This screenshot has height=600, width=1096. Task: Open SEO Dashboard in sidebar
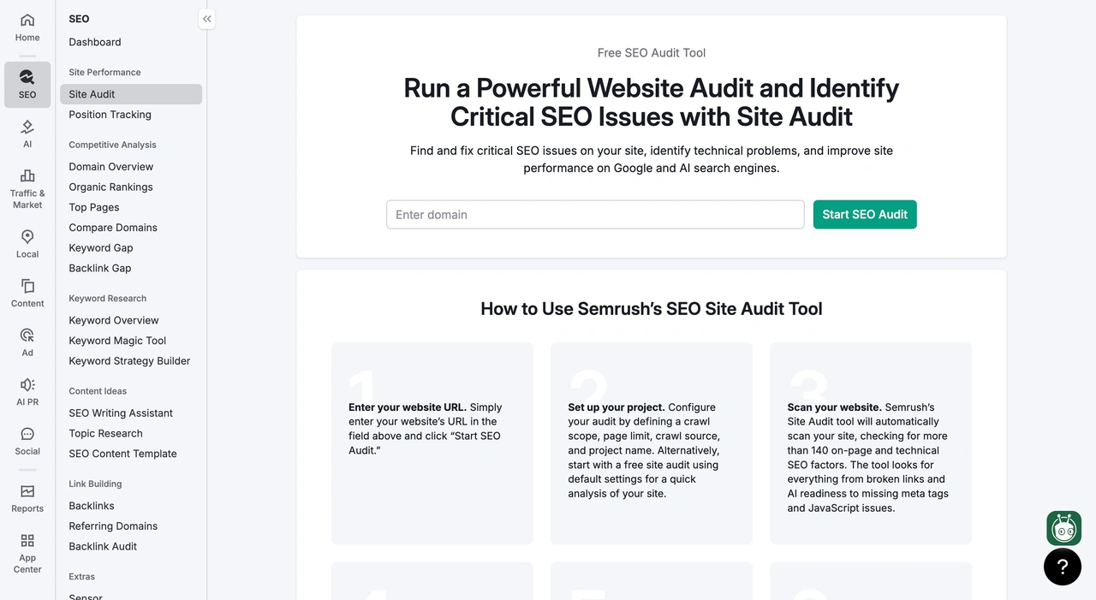point(95,42)
